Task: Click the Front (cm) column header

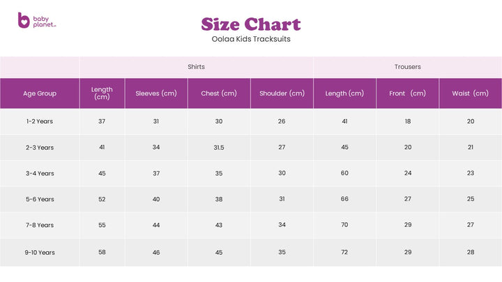Action: [x=408, y=93]
